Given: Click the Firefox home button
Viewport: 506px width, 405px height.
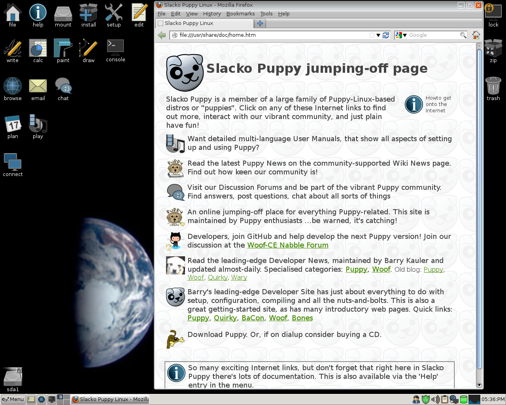Looking at the screenshot, I should click(476, 35).
